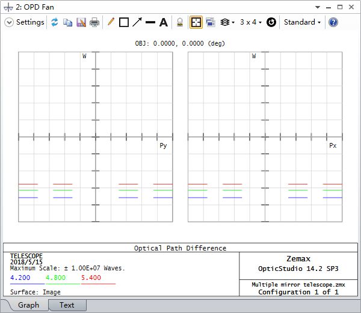361x313 pixels.
Task: Click the Maximum Scale text line
Action: click(67, 268)
